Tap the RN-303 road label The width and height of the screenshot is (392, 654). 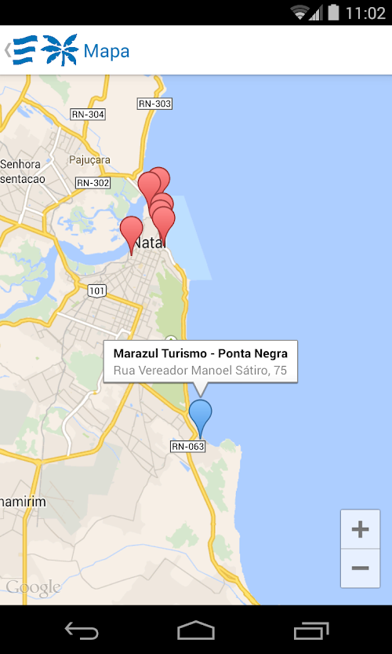tap(154, 104)
